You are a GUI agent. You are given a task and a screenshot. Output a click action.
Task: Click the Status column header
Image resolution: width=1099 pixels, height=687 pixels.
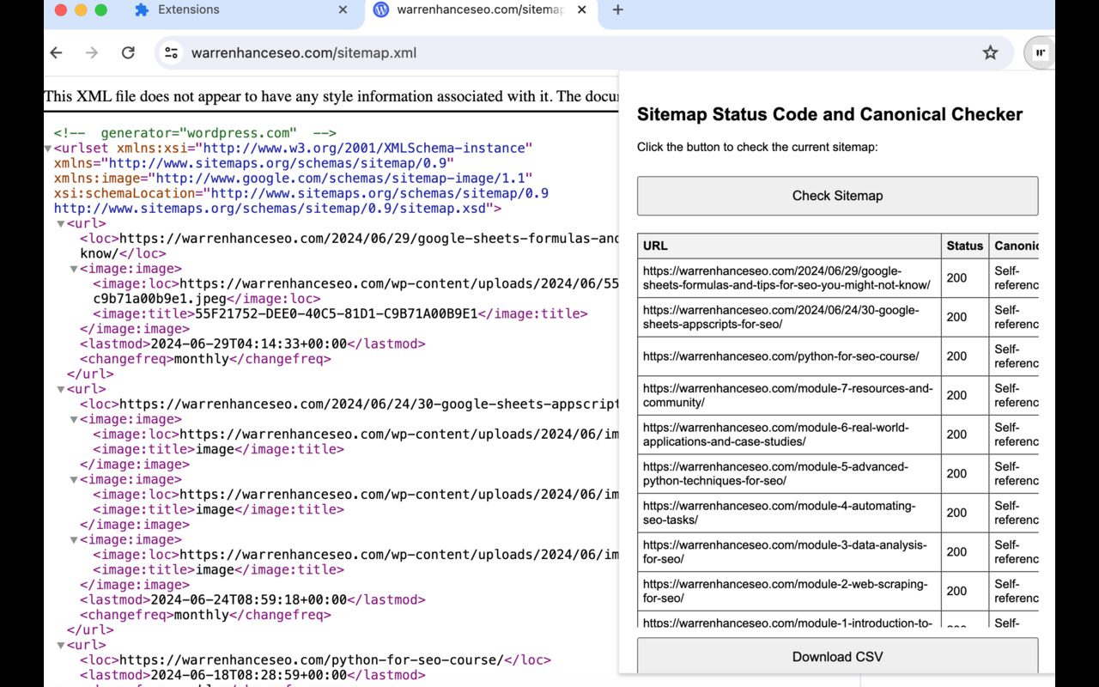click(965, 246)
